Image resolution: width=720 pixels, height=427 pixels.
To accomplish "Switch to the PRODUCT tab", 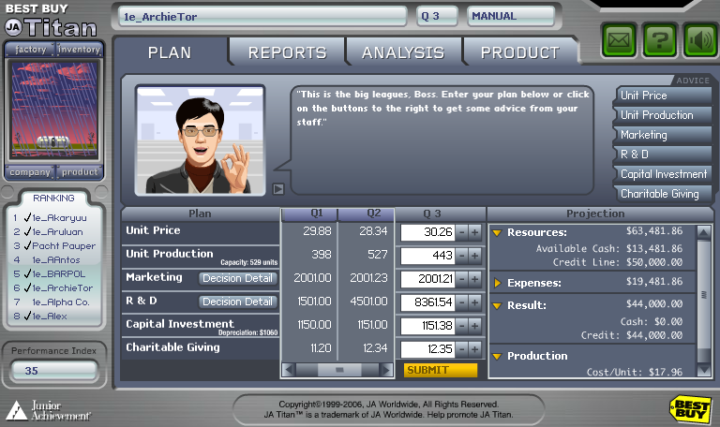I will pyautogui.click(x=520, y=52).
